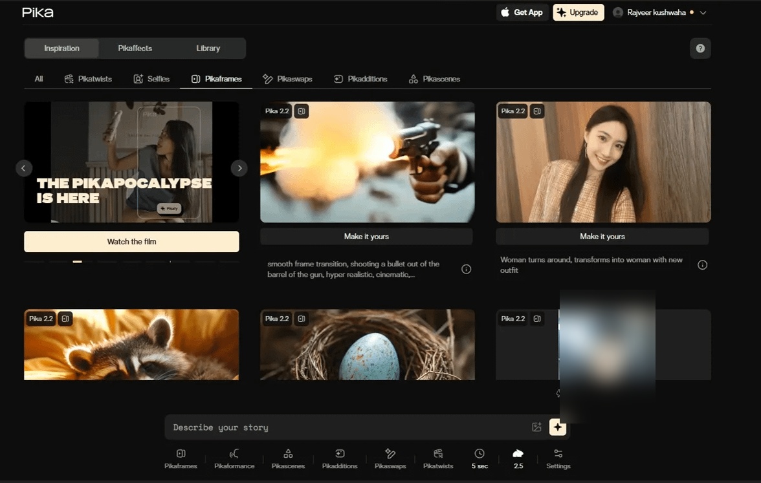Image resolution: width=761 pixels, height=483 pixels.
Task: Open the gun firing video thumbnail
Action: 368,162
